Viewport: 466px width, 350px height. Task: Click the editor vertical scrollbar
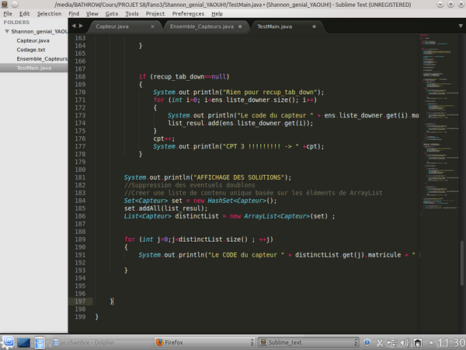coord(463,264)
